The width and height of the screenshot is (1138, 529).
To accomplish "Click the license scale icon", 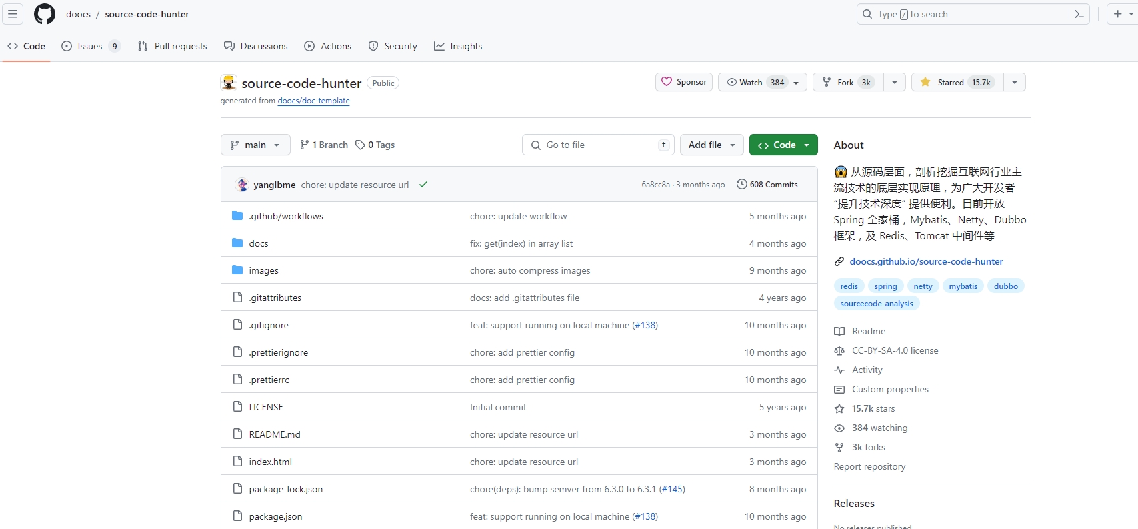I will [839, 350].
